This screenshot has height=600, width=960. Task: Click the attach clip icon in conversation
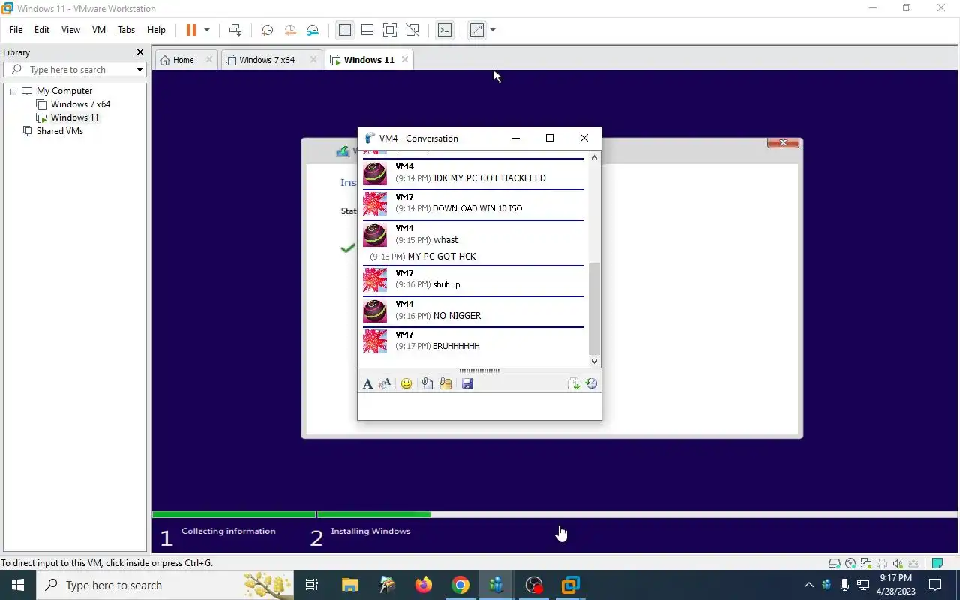click(427, 383)
